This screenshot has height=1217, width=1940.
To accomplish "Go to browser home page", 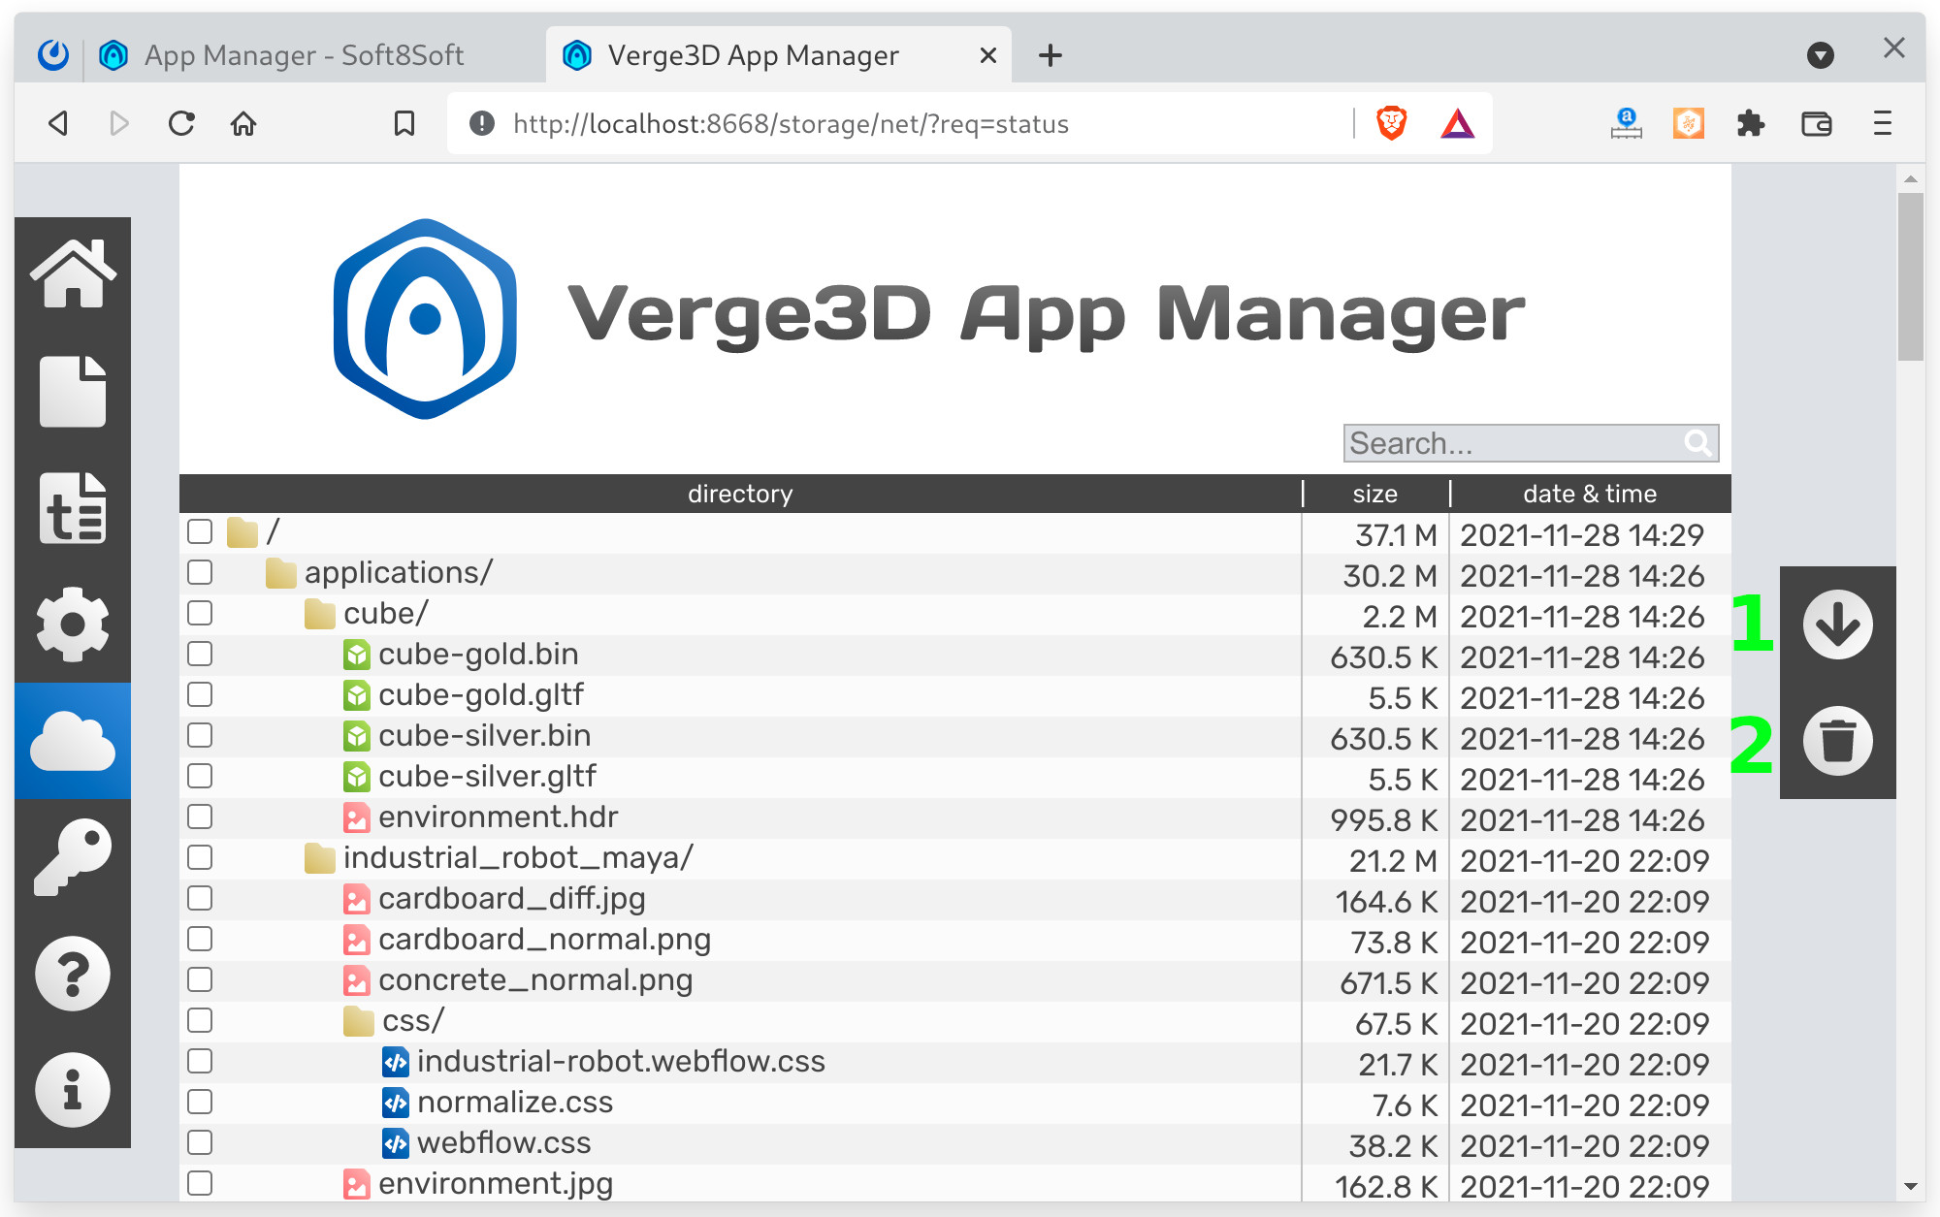I will pyautogui.click(x=243, y=123).
